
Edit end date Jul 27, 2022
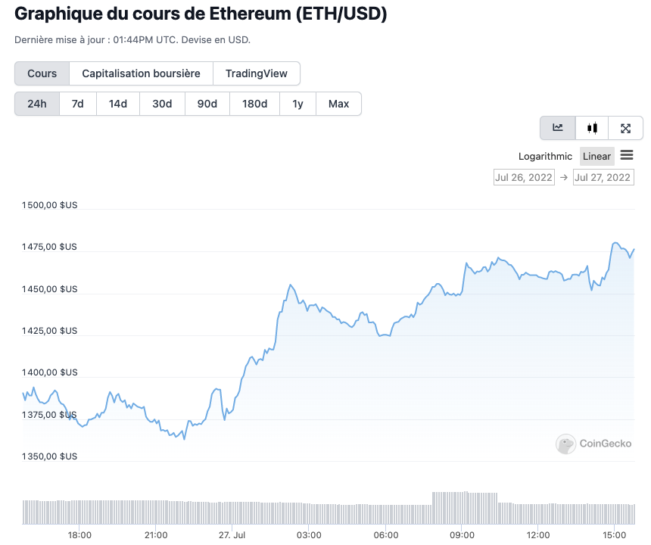click(x=603, y=177)
